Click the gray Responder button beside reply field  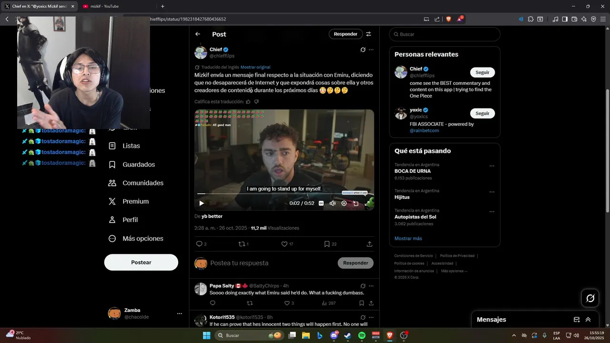pos(356,263)
